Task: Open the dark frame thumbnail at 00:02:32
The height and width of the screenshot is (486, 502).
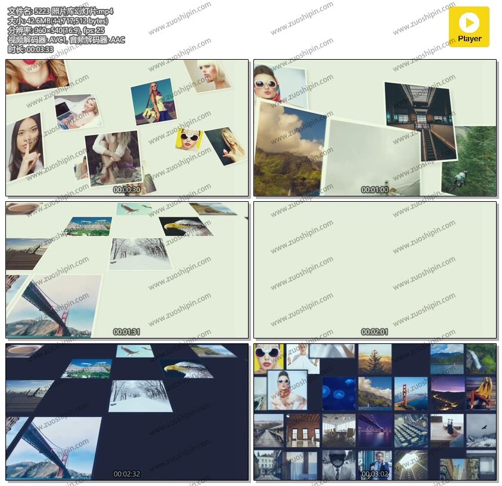Action: 127,412
